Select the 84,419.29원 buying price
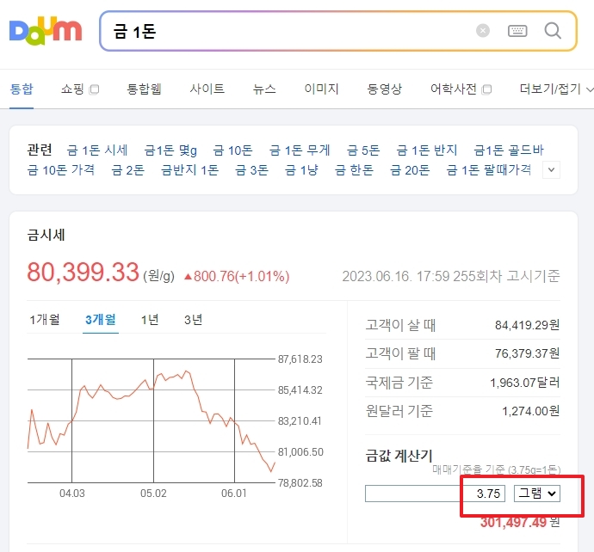This screenshot has height=552, width=594. click(527, 325)
